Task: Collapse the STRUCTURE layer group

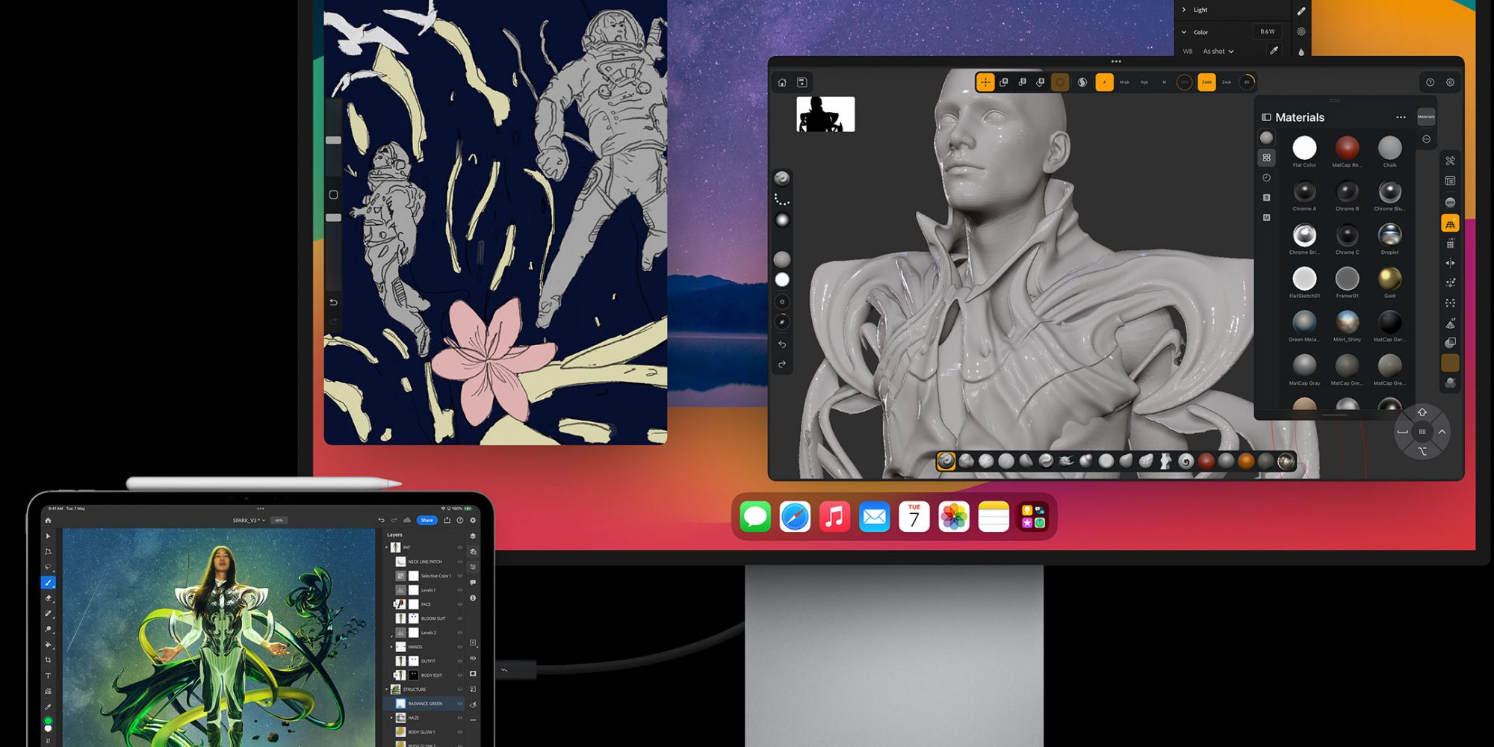Action: click(387, 689)
